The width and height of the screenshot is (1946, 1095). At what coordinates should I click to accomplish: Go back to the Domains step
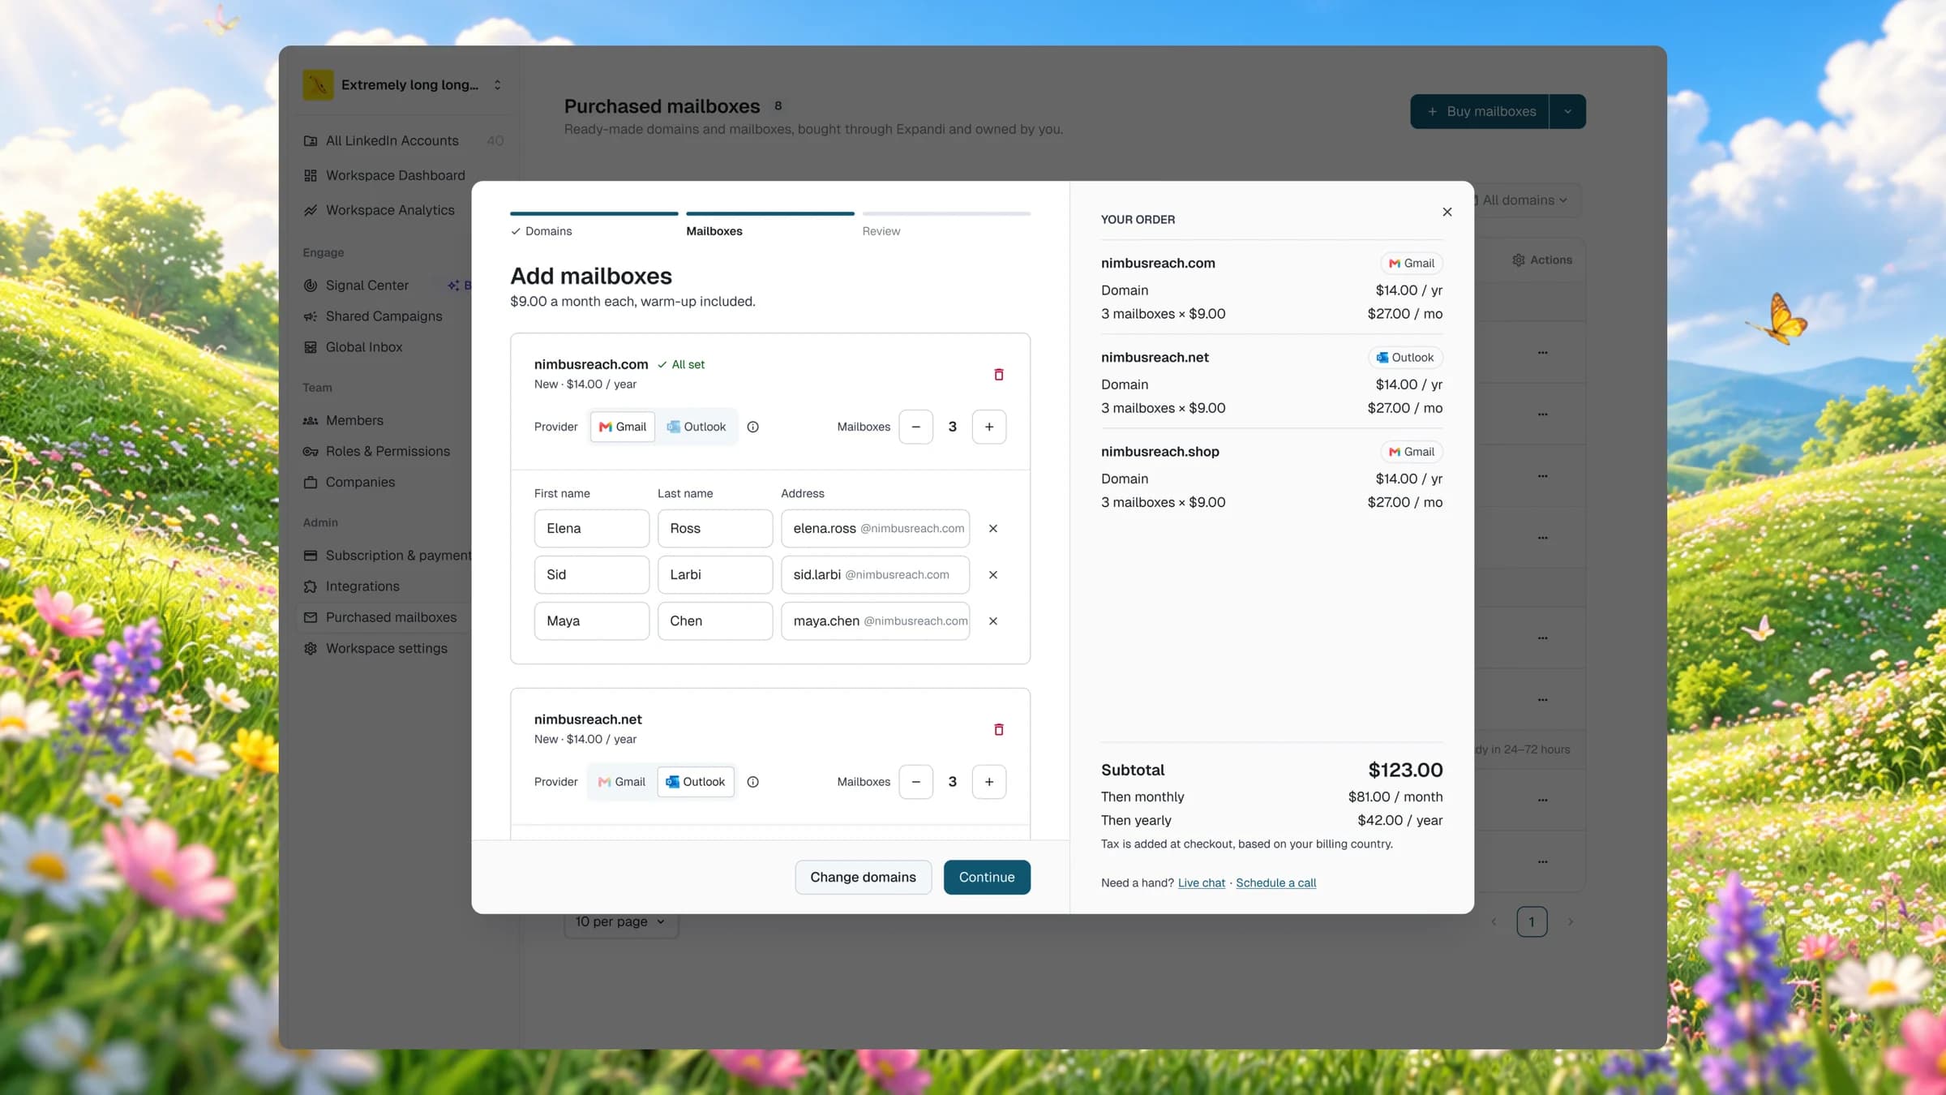click(x=594, y=225)
